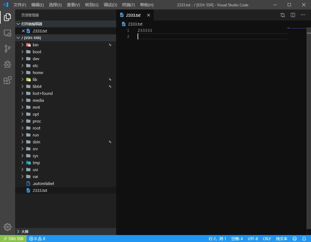Expand the mnt folder
The image size is (311, 242).
(66, 107)
